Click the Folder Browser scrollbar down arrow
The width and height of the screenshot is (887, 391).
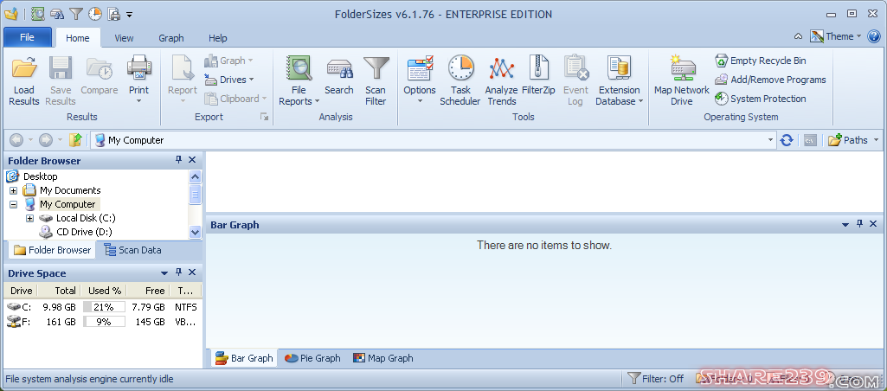click(196, 232)
